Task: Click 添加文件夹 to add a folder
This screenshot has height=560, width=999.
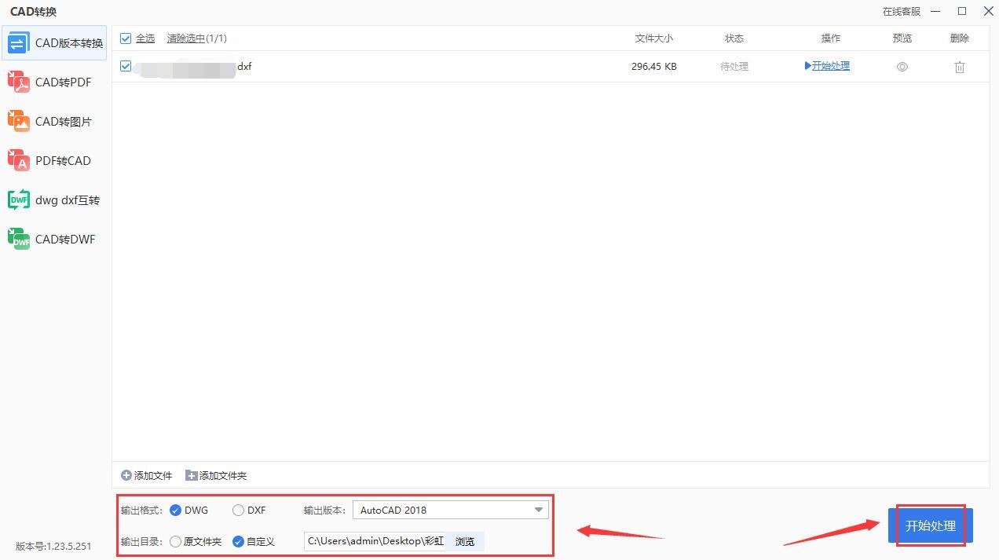Action: [x=216, y=476]
